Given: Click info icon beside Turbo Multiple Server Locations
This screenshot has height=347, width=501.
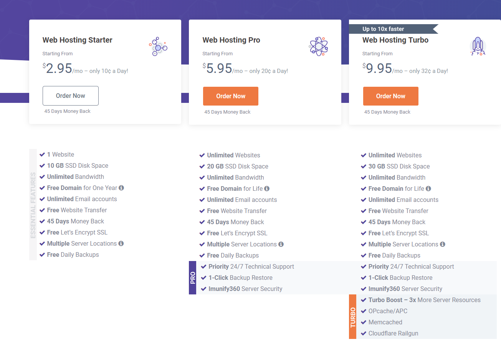Looking at the screenshot, I should click(x=443, y=244).
